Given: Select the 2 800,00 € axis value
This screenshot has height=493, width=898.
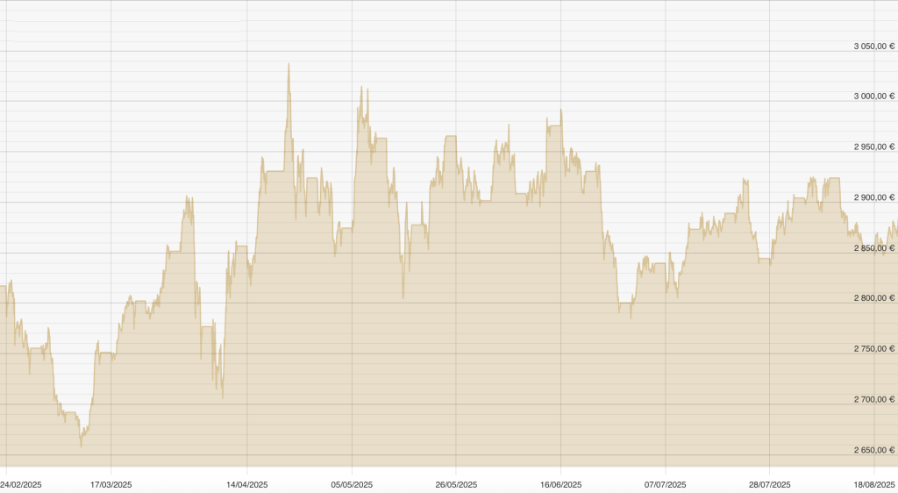Looking at the screenshot, I should coord(873,298).
